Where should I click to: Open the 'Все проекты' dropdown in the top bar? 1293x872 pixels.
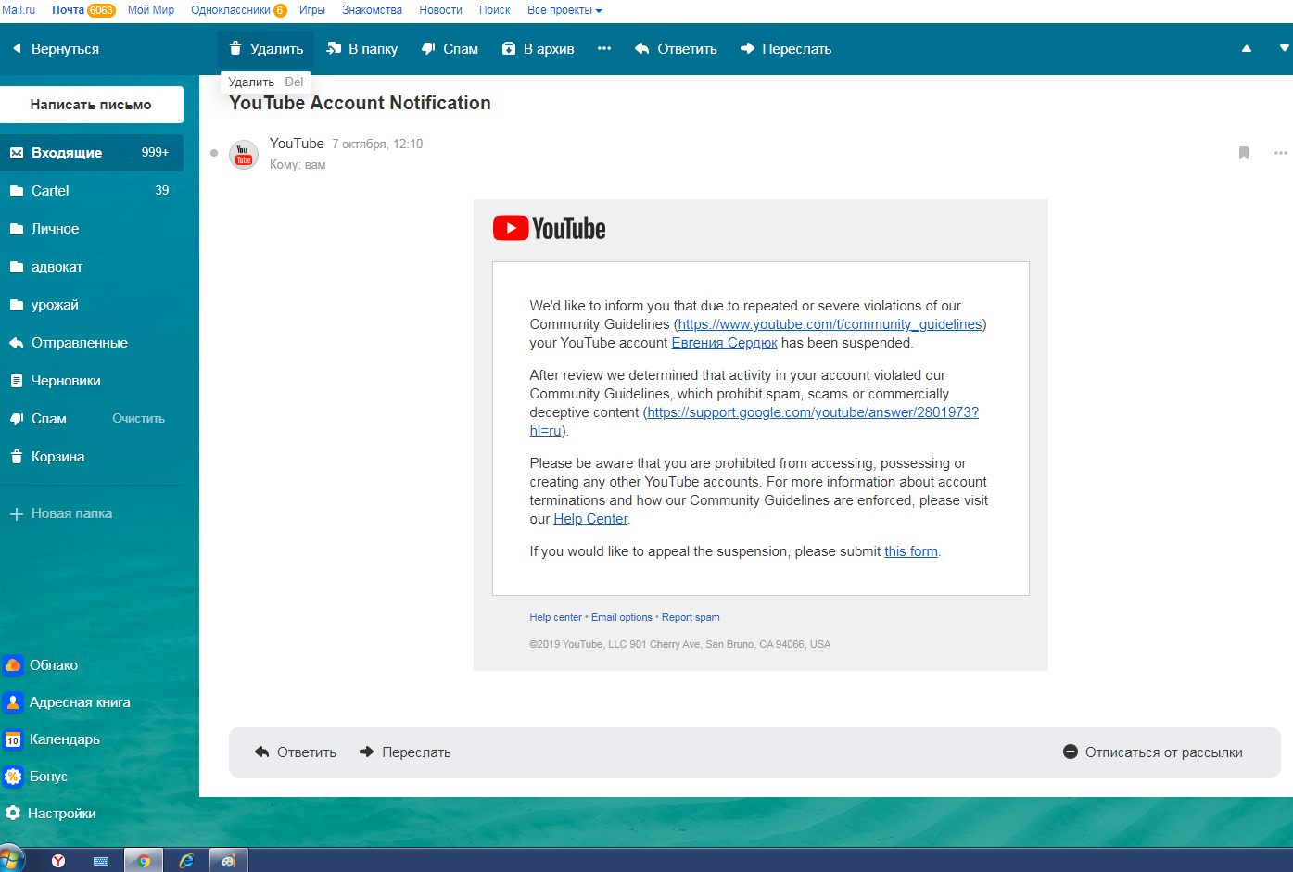(564, 10)
